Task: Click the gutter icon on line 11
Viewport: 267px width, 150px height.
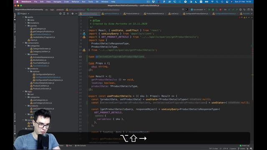Action: coord(84,50)
